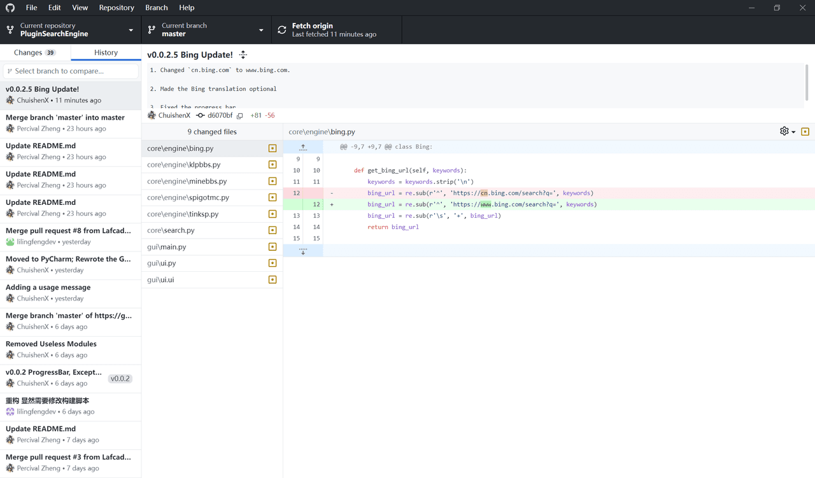Open the Branch menu
Screen dimensions: 815x478
click(156, 8)
